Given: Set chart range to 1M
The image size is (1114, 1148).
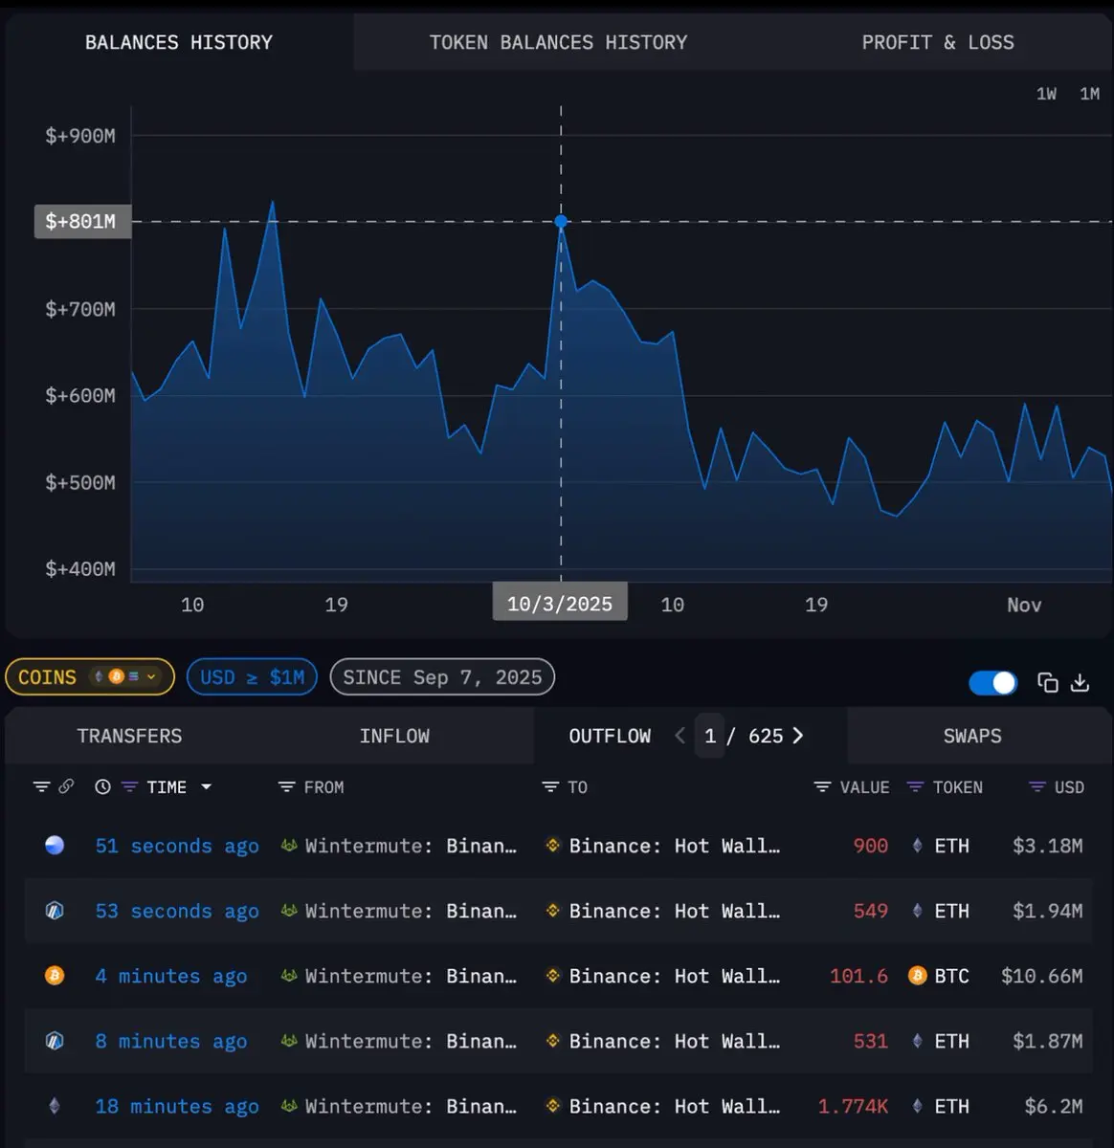Looking at the screenshot, I should point(1089,94).
